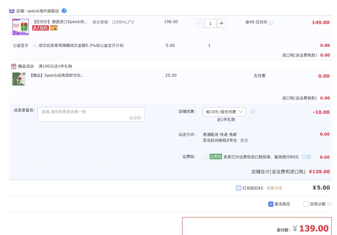Open comment bubble icon beside 店铺优惠 dropdown
This screenshot has width=337, height=235.
(253, 111)
